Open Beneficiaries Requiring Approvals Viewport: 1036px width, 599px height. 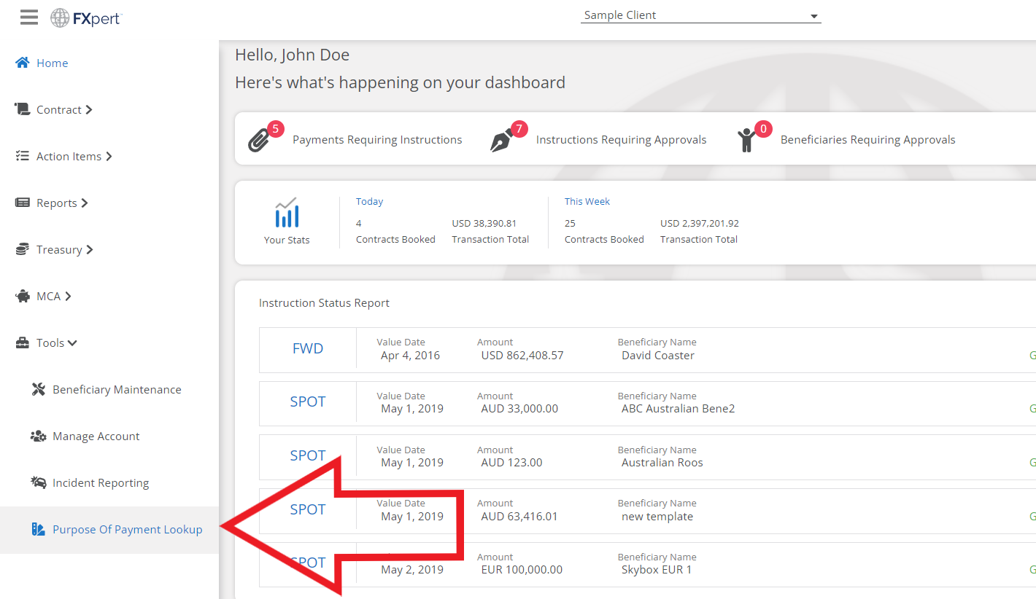[x=867, y=140]
